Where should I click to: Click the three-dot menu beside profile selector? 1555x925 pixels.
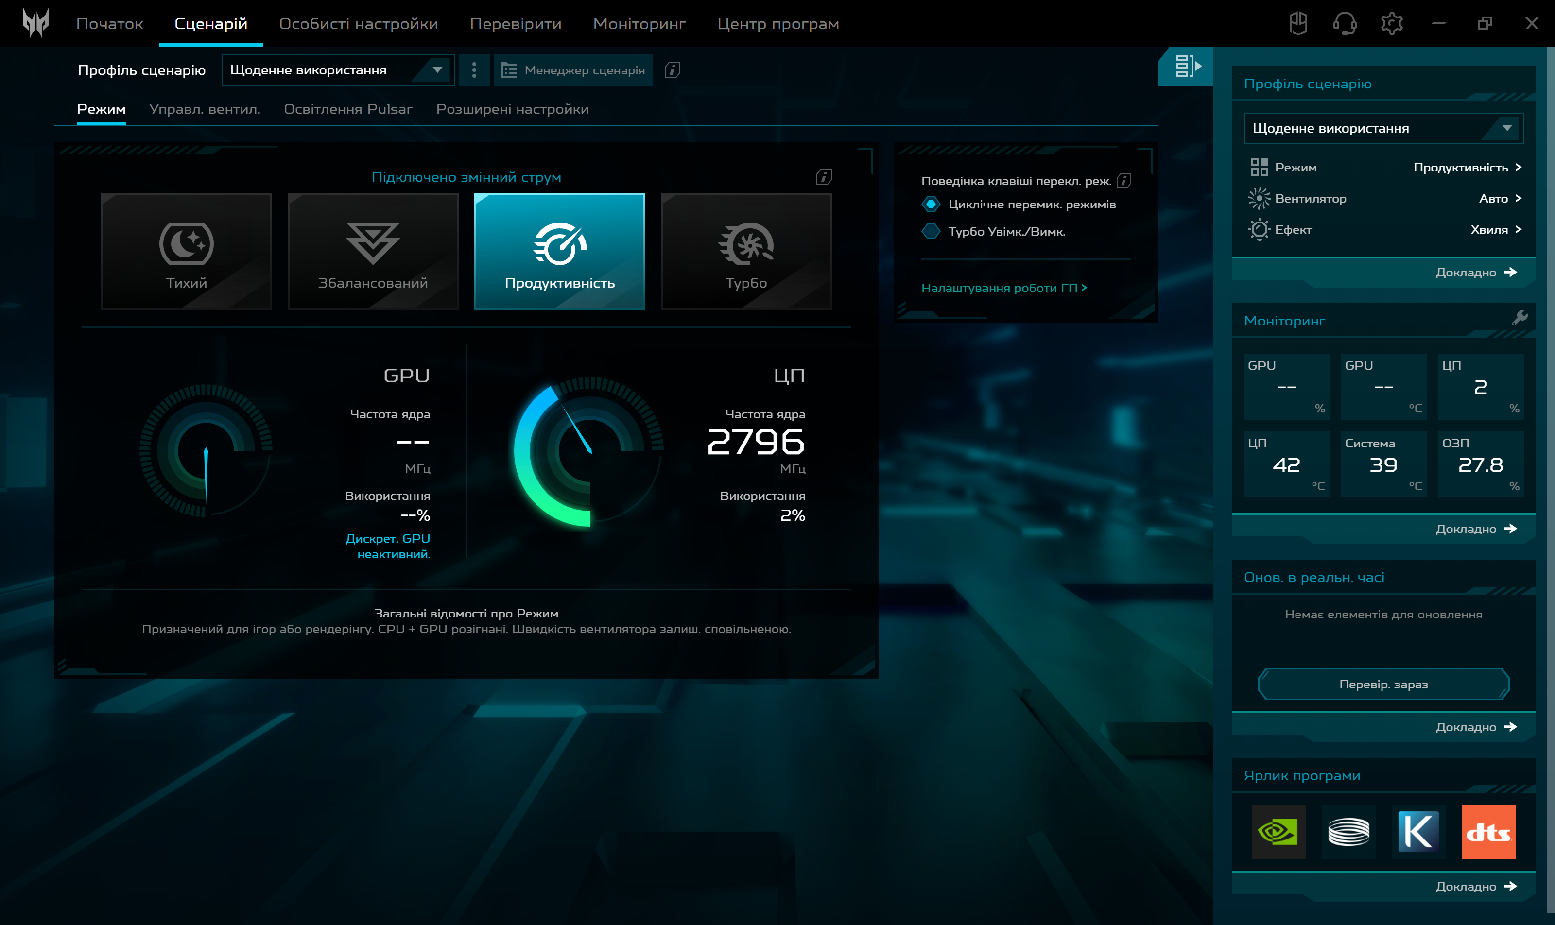point(474,70)
